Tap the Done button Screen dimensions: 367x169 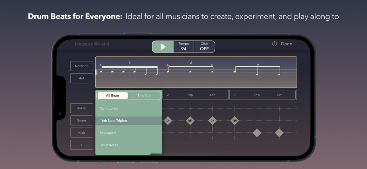tap(286, 44)
